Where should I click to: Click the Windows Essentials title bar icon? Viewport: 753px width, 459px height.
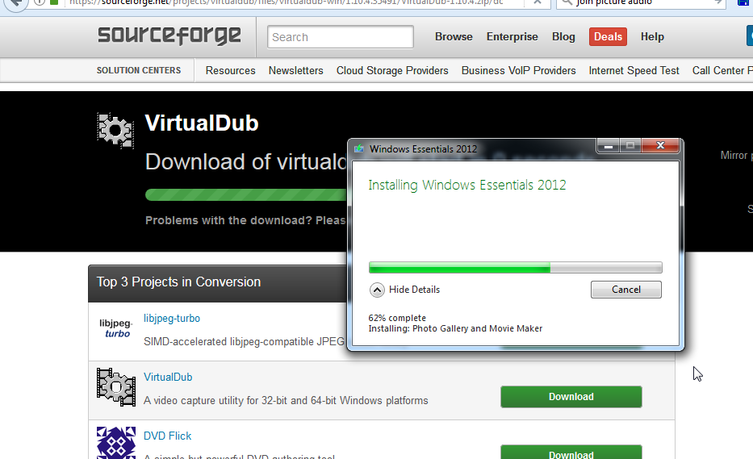tap(358, 149)
